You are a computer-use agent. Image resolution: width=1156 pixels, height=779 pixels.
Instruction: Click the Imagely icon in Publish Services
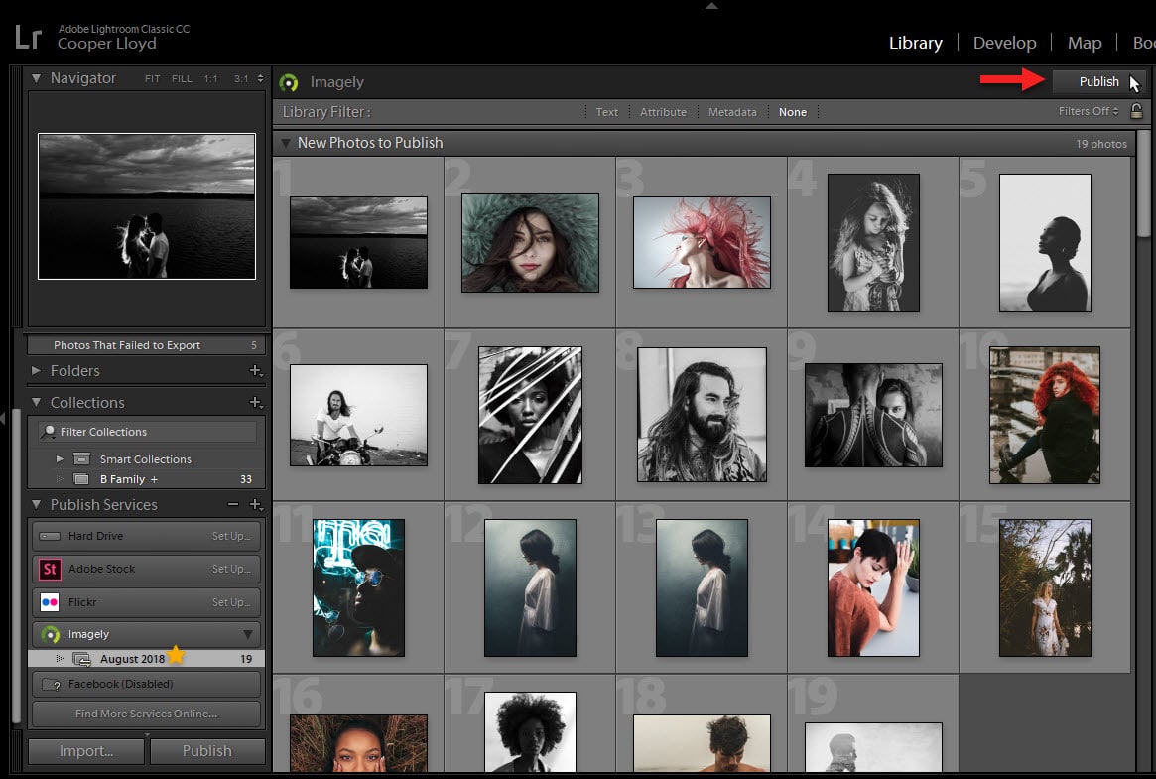[x=51, y=634]
